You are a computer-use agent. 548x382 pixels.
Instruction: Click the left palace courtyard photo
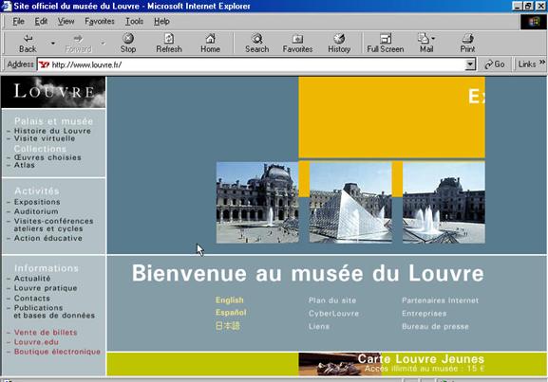pos(257,202)
